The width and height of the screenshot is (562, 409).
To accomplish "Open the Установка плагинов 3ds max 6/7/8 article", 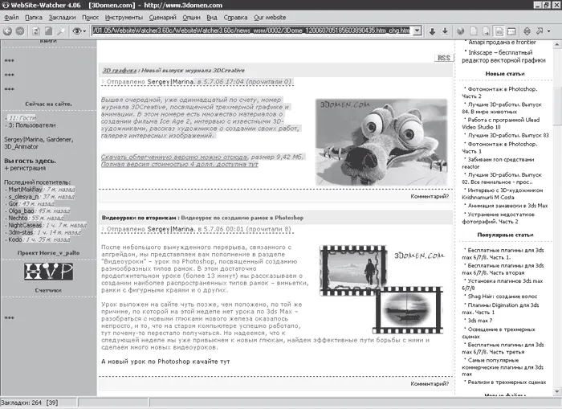I will coord(503,284).
